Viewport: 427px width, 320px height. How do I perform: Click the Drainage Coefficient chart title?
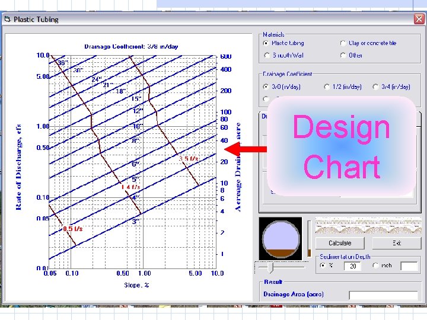(131, 47)
